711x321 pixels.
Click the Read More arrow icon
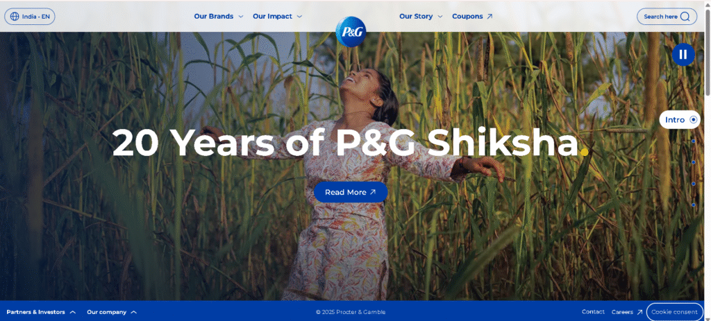point(373,192)
